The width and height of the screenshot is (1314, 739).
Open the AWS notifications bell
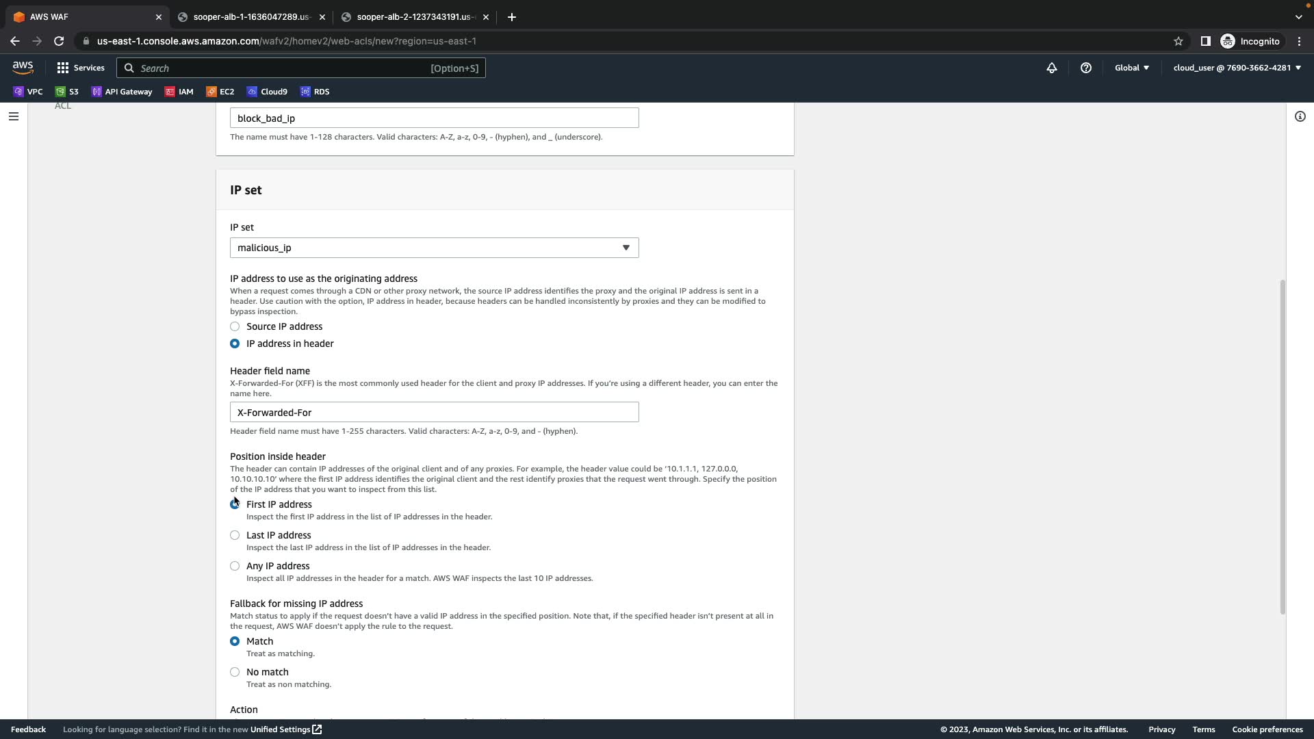tap(1051, 68)
